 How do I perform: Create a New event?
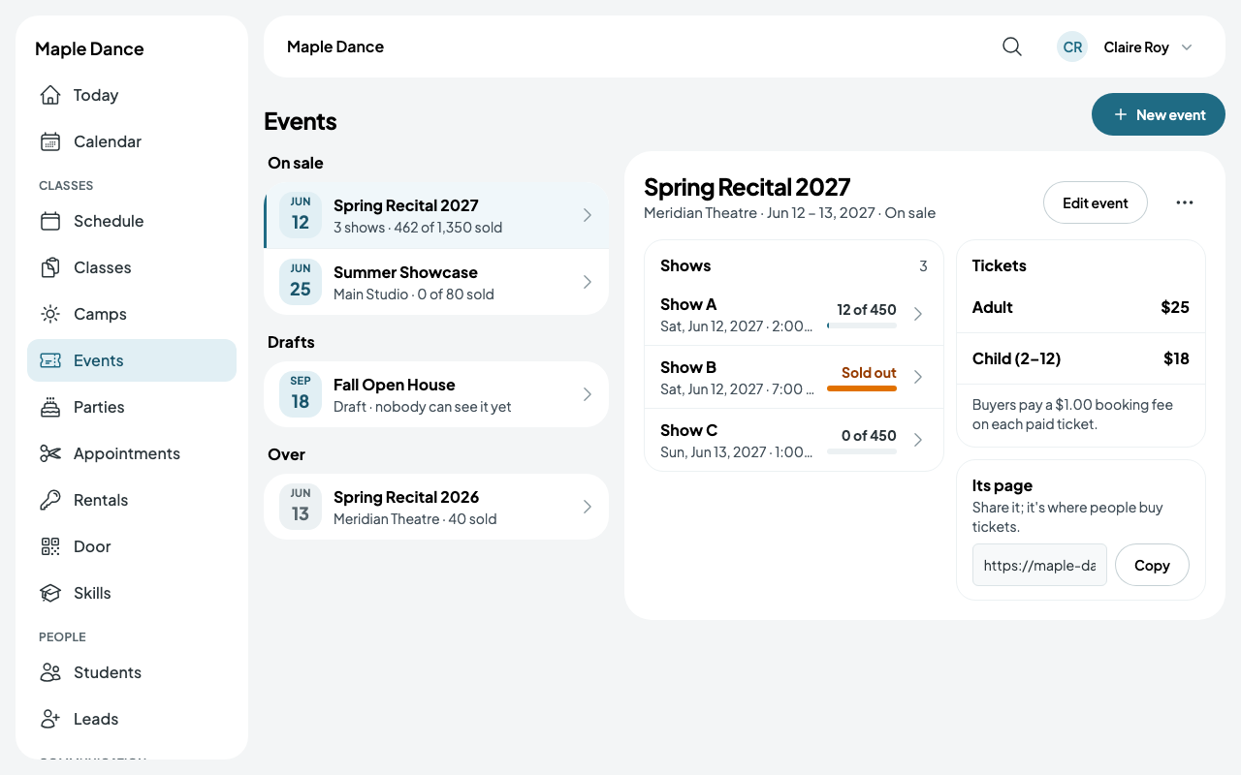1159,114
